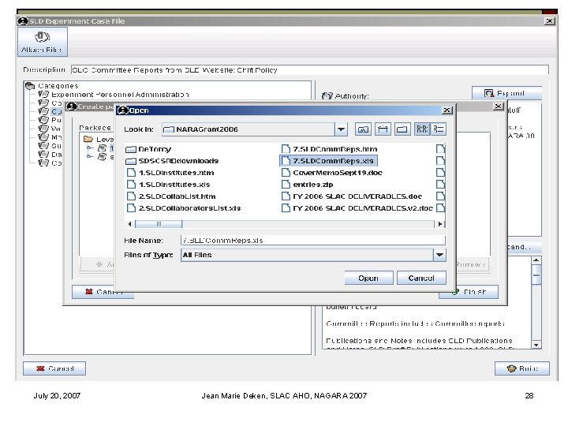Select file 2.SLDCollabList.htm
The height and width of the screenshot is (426, 568).
click(171, 196)
